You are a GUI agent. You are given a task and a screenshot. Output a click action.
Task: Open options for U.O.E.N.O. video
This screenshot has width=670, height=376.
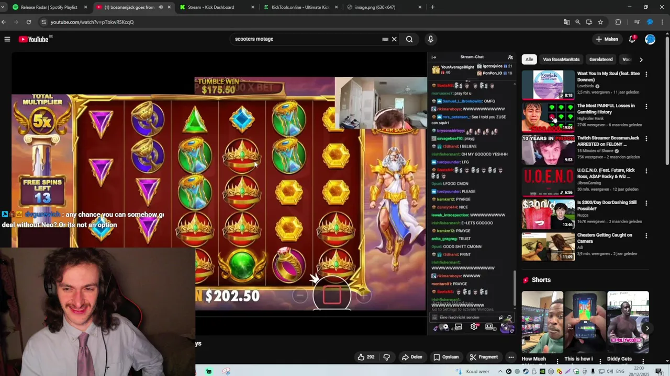pos(646,171)
